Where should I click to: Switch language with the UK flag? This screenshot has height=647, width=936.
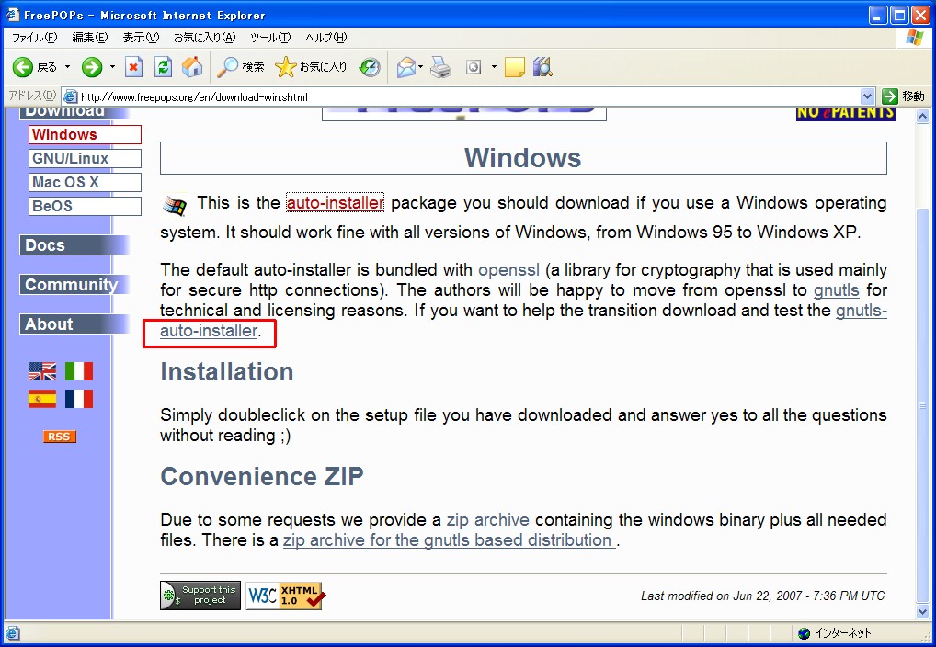(41, 371)
